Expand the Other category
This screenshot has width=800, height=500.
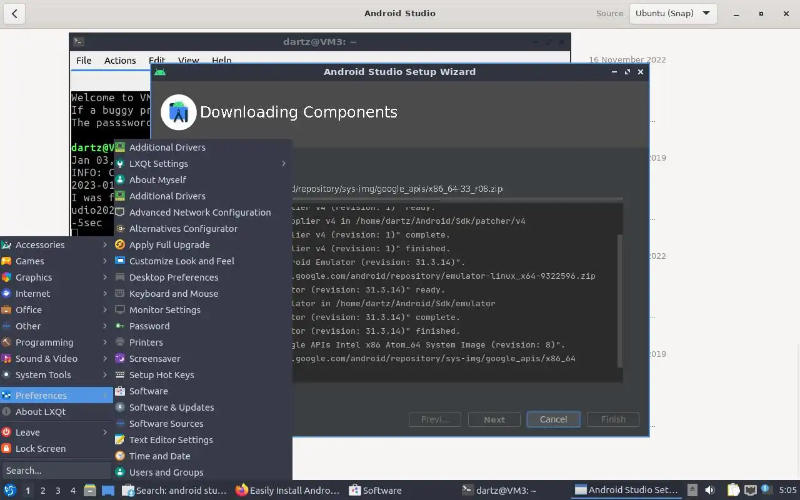click(56, 326)
